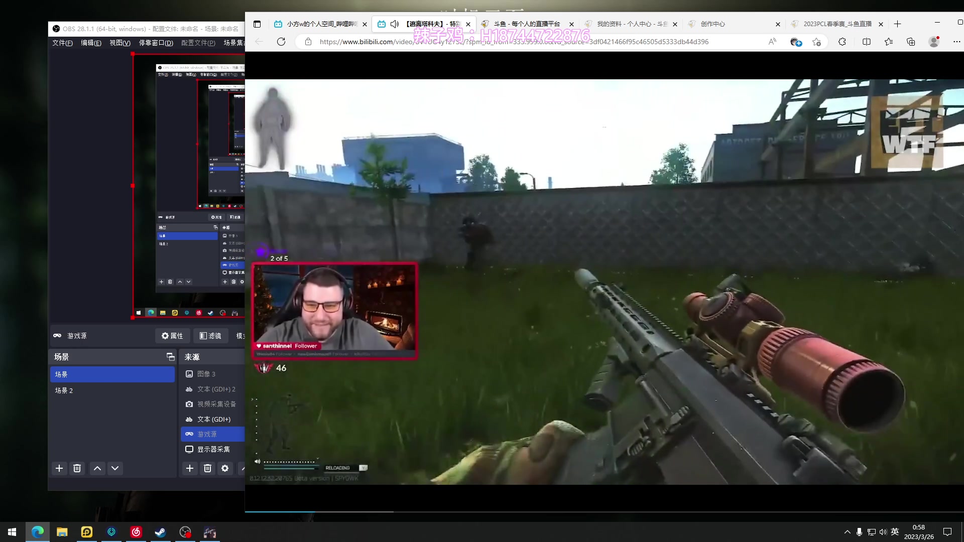Image resolution: width=964 pixels, height=542 pixels.
Task: Open OBS 视图(V) menu
Action: (x=120, y=43)
